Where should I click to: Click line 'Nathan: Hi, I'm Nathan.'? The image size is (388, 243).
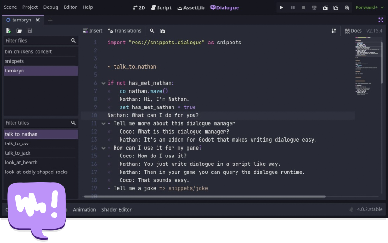point(154,99)
